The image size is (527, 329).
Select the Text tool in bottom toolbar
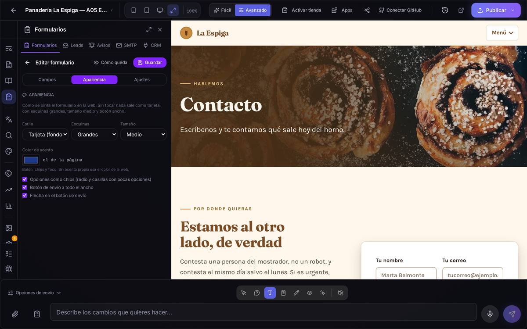[x=270, y=293]
